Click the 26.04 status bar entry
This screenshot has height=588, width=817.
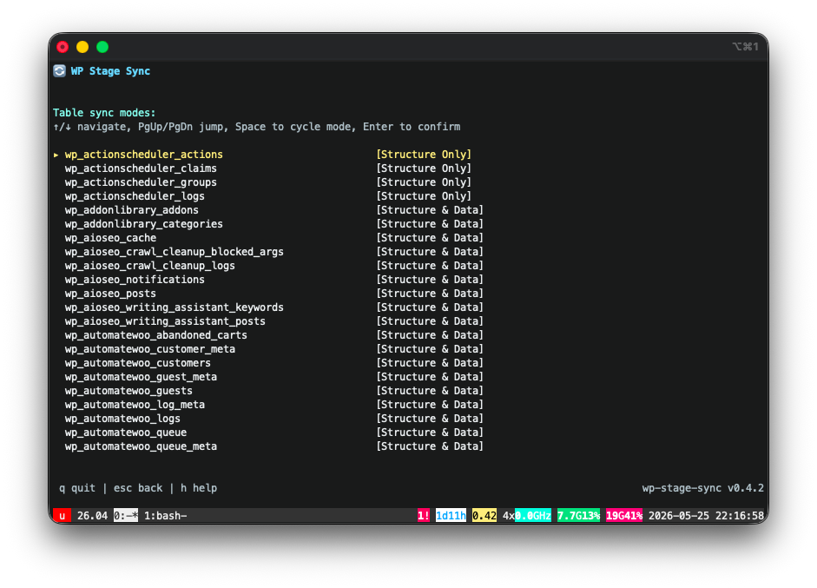(x=92, y=516)
